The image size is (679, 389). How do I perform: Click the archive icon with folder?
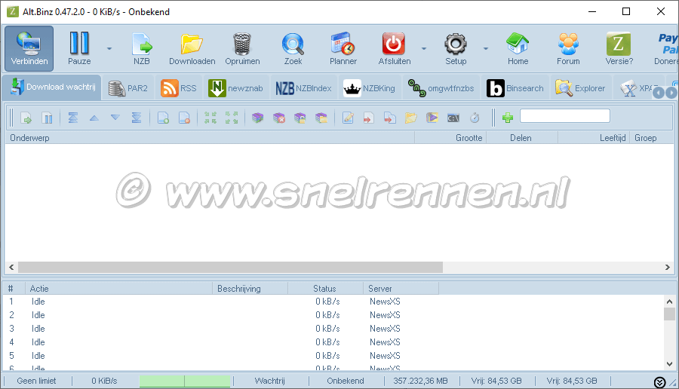click(x=321, y=118)
